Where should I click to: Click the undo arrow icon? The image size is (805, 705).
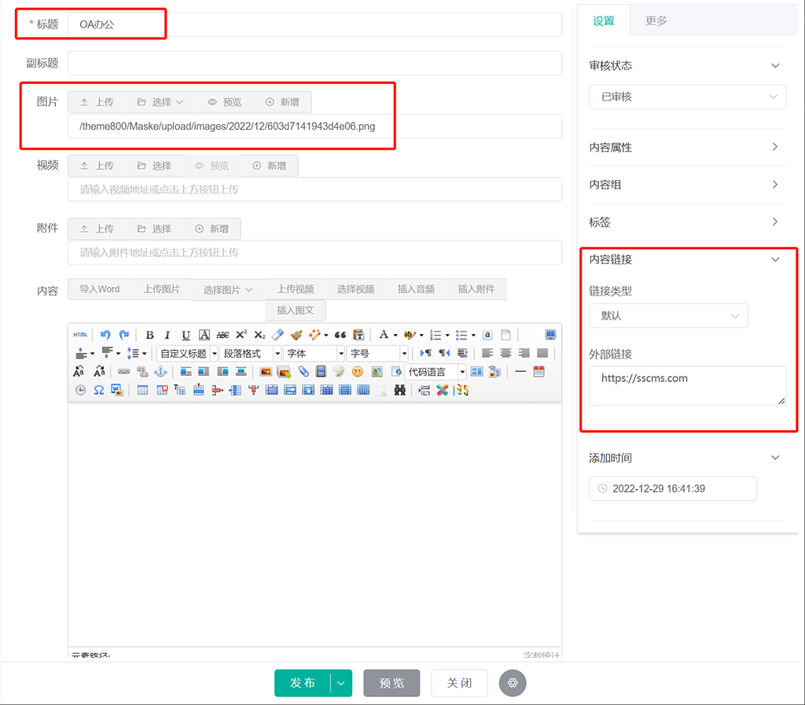(105, 335)
